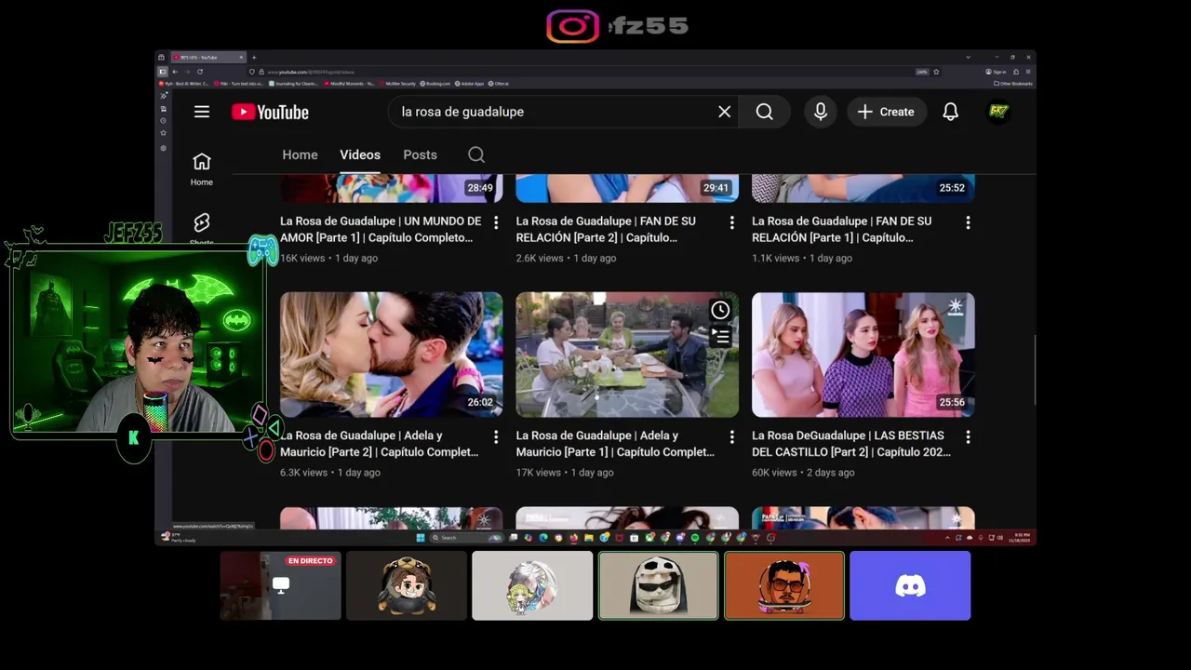
Task: Open options for UN MUNDO DE AMOR video
Action: tap(496, 222)
